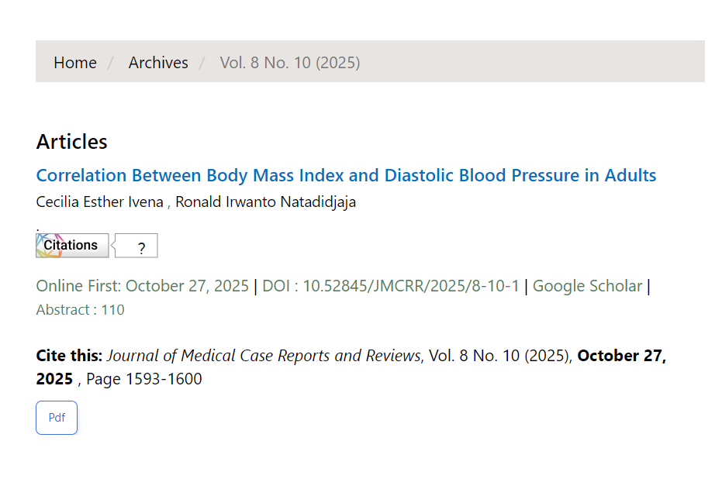Open the Body Mass Index article title
Image resolution: width=722 pixels, height=503 pixels.
click(346, 175)
